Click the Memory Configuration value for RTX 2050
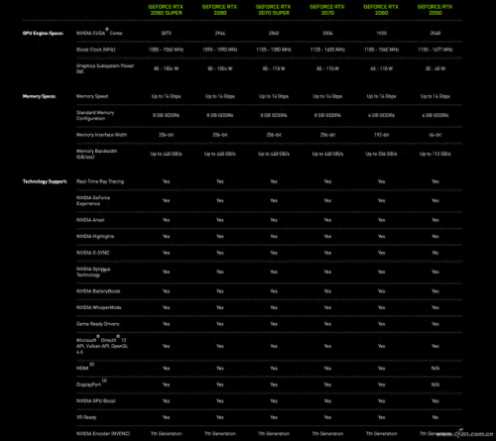 coord(435,115)
